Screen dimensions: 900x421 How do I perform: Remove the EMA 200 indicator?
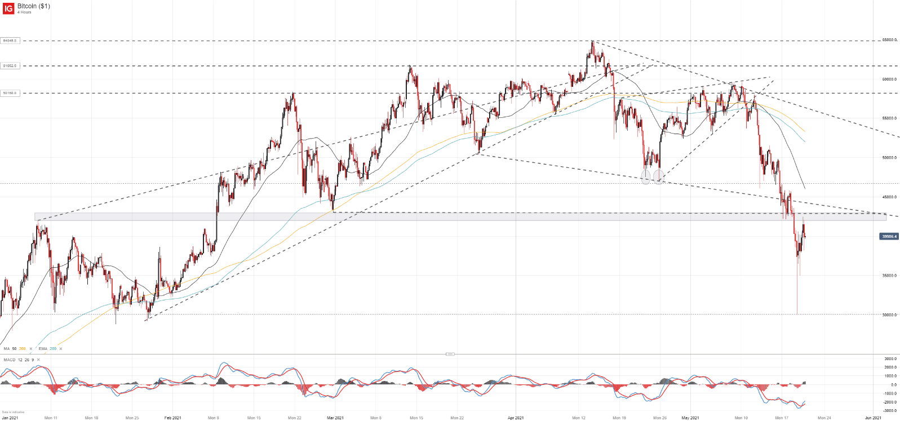pyautogui.click(x=61, y=349)
